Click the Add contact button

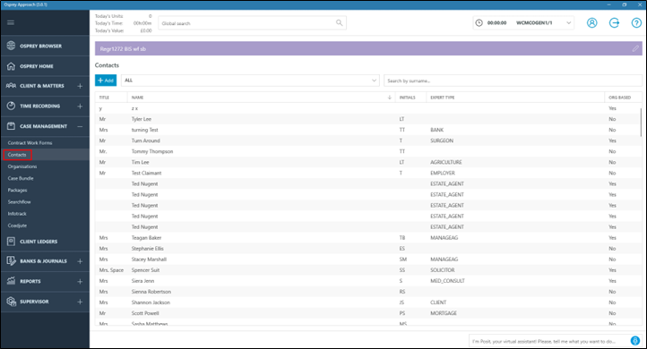click(x=106, y=81)
